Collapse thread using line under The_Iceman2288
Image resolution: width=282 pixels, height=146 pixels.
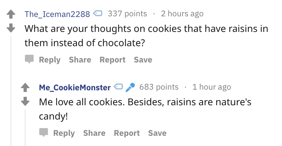click(11, 91)
